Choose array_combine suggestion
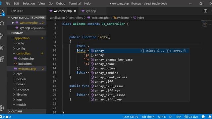Screen dimensions: 212x119 click(x=139, y=73)
